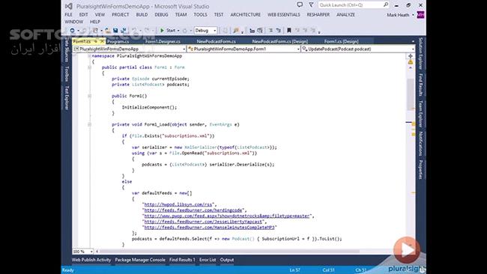Open the DEBUG menu
Image resolution: width=487 pixels, height=274 pixels.
pos(161,14)
